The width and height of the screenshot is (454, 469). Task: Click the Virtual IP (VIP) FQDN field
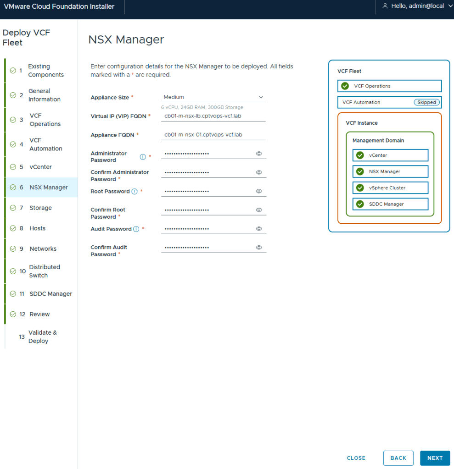[x=213, y=116]
